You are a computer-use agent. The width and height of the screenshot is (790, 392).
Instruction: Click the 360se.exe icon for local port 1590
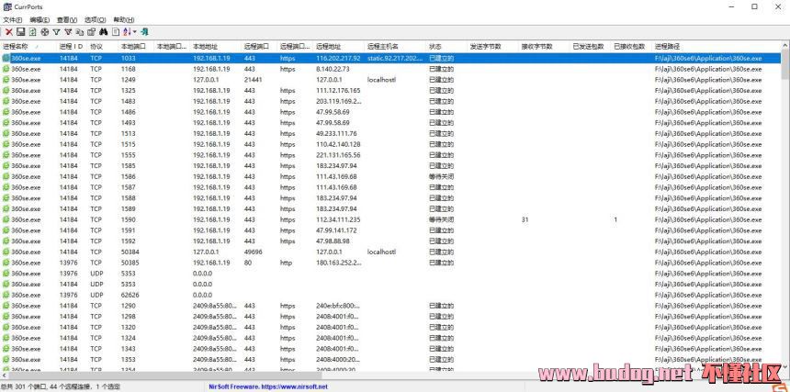pyautogui.click(x=6, y=219)
